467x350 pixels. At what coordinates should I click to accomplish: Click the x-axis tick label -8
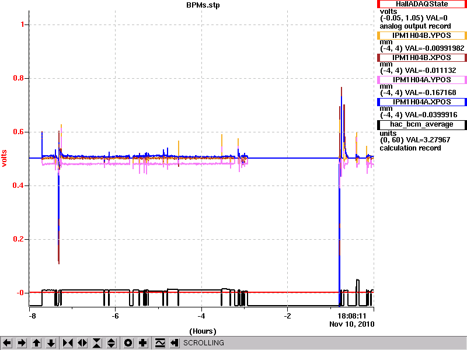tap(32, 316)
